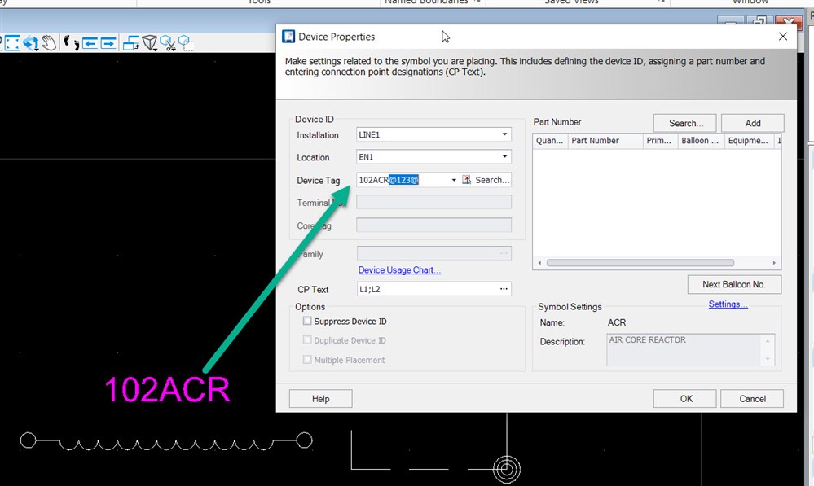Click the Help button

click(x=320, y=398)
